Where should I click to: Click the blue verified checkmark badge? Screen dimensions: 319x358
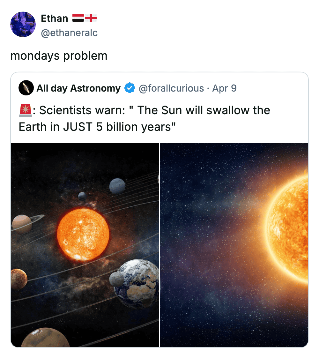(x=130, y=88)
